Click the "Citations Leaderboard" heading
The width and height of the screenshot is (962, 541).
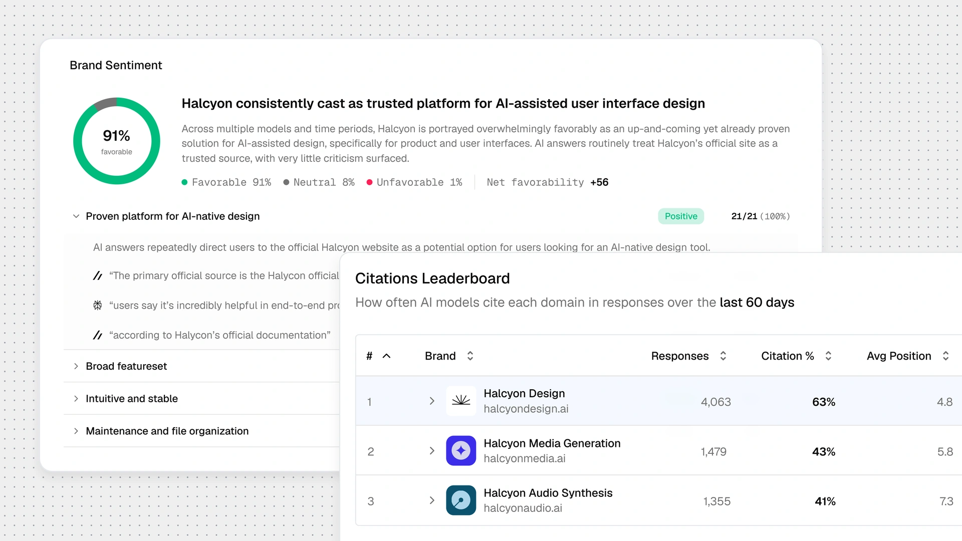tap(432, 279)
